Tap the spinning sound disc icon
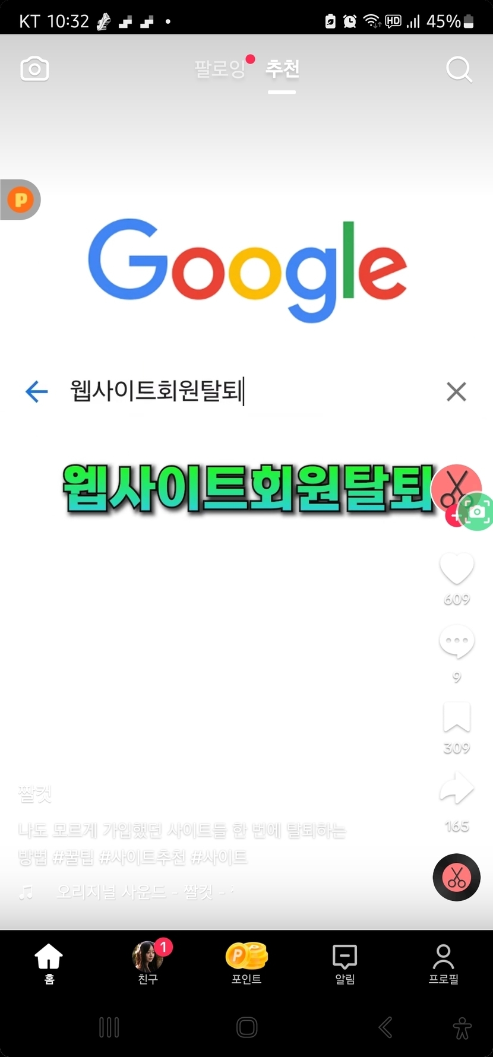493x1057 pixels. click(x=456, y=877)
